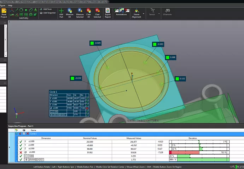The width and height of the screenshot is (244, 169).
Task: Click the Sensor icon
Action: pyautogui.click(x=152, y=11)
